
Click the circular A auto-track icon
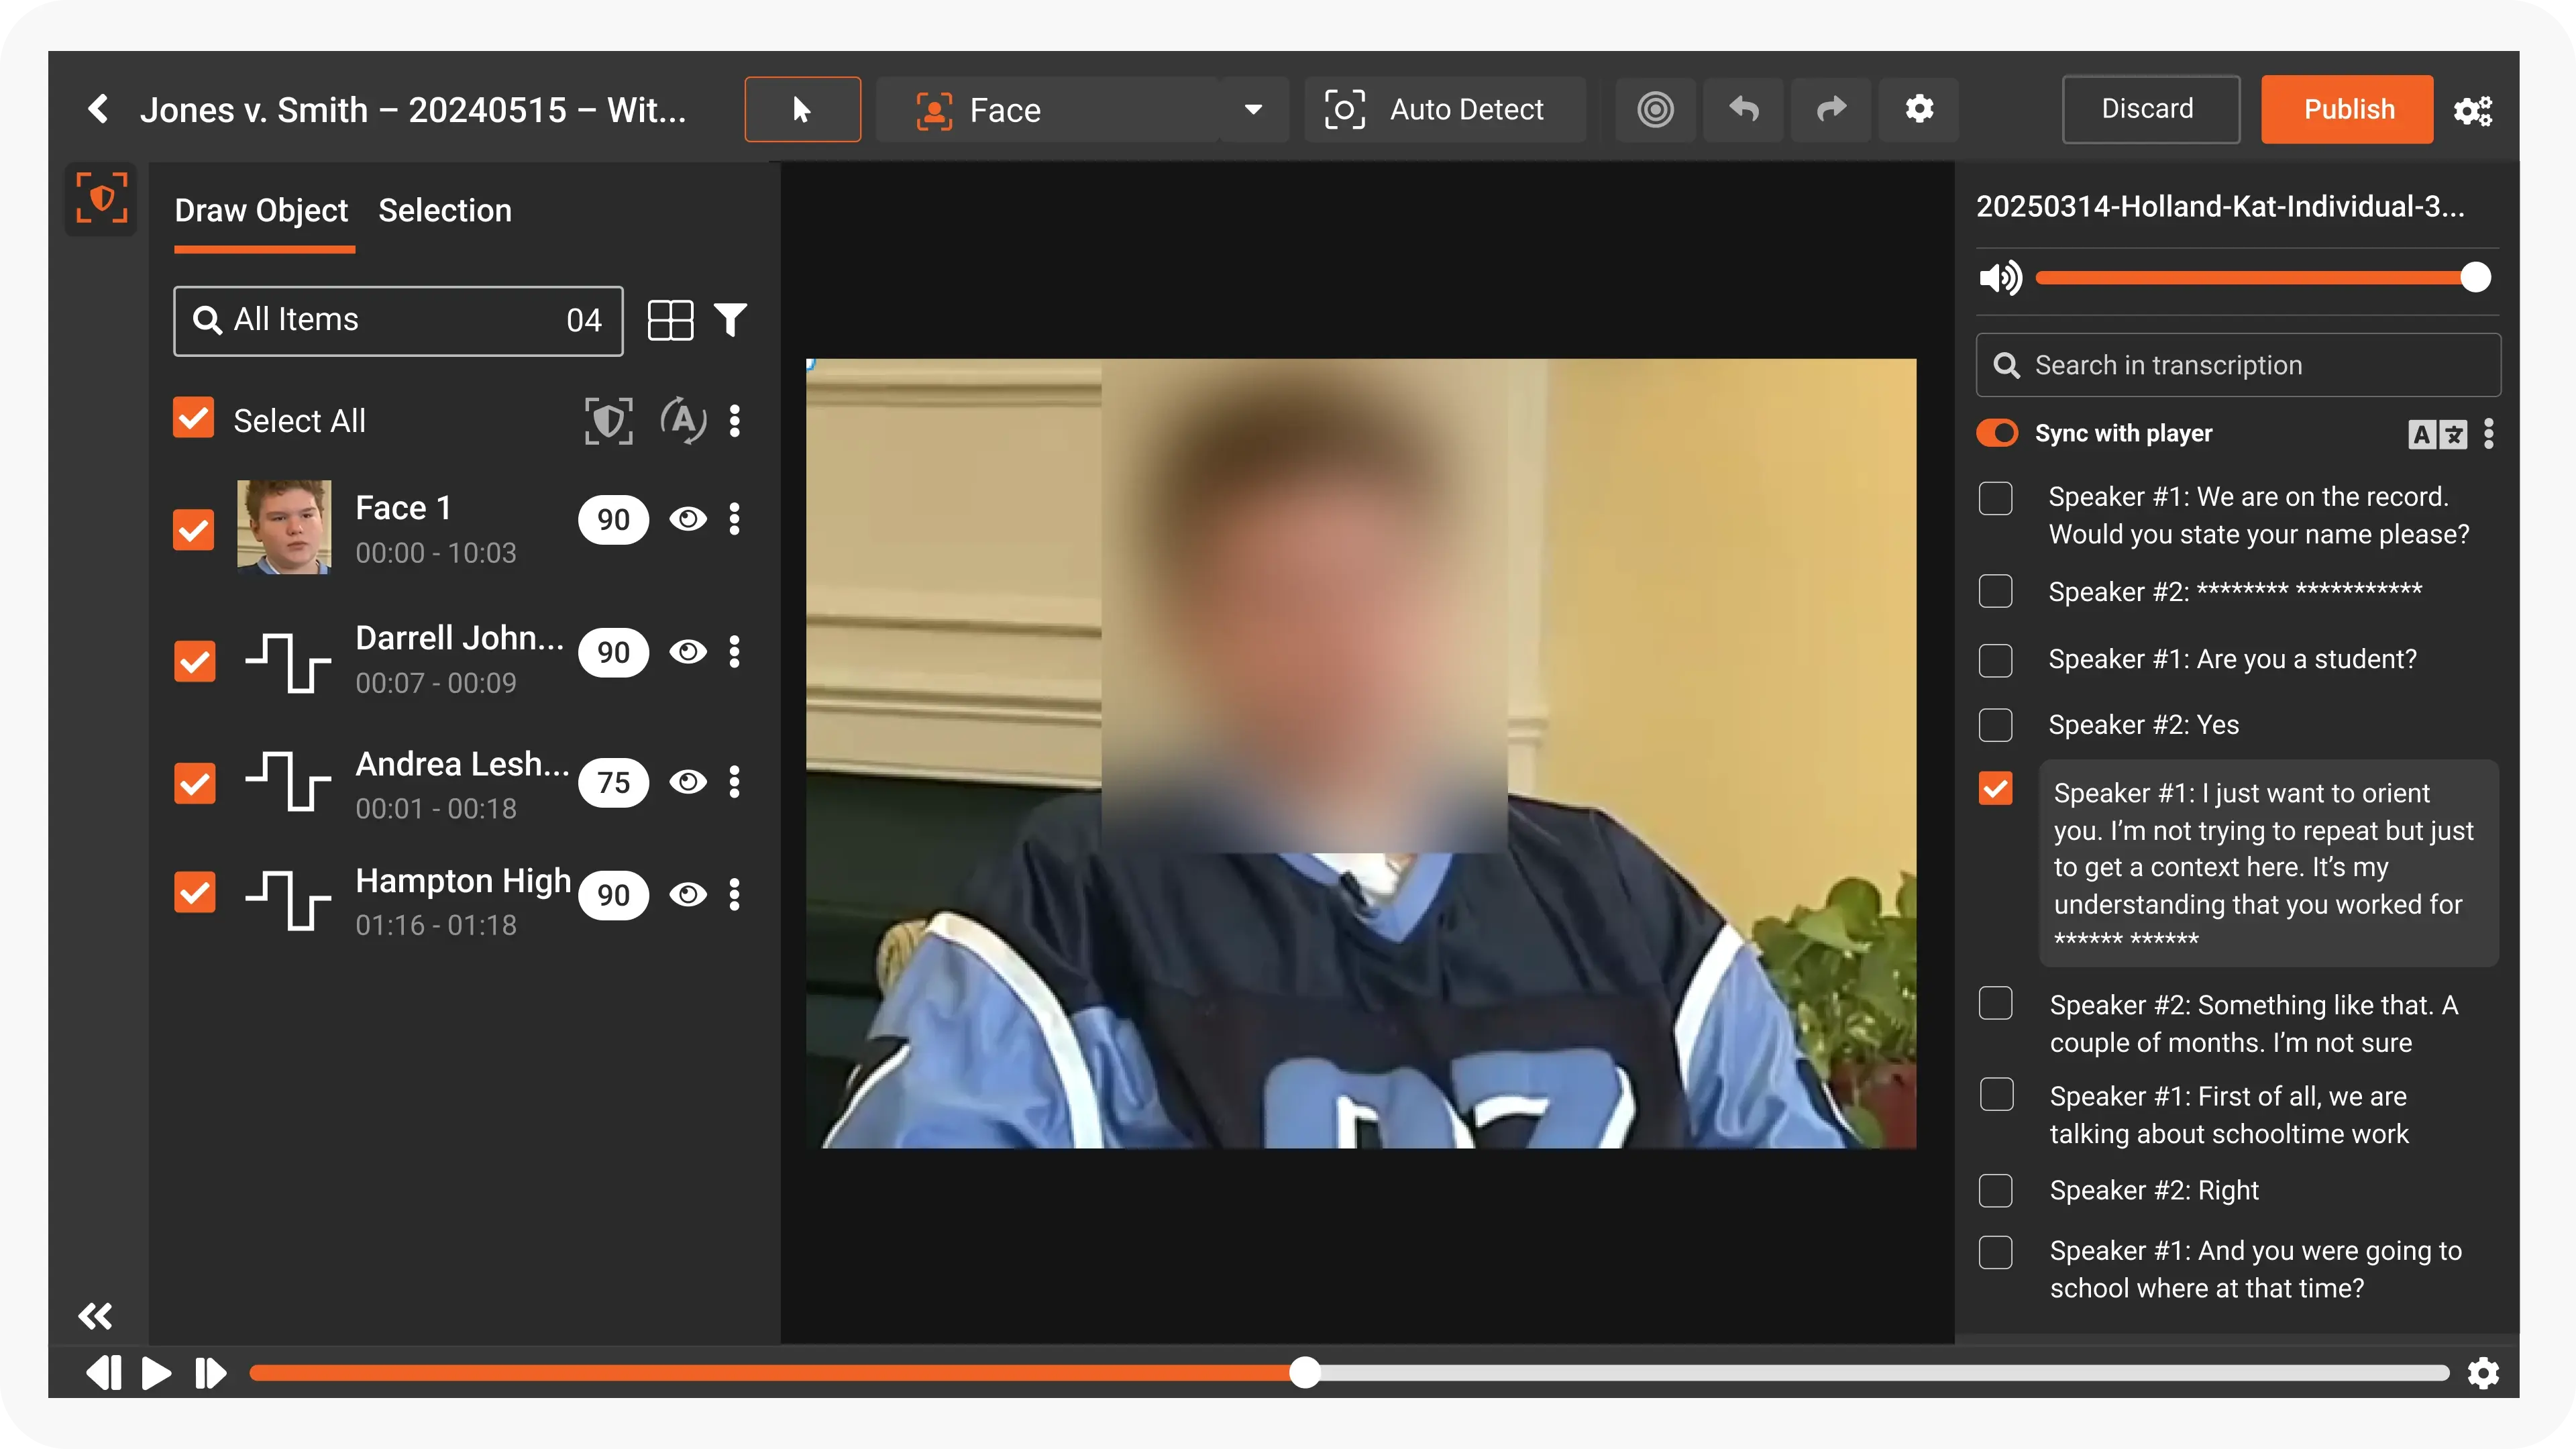pyautogui.click(x=684, y=420)
